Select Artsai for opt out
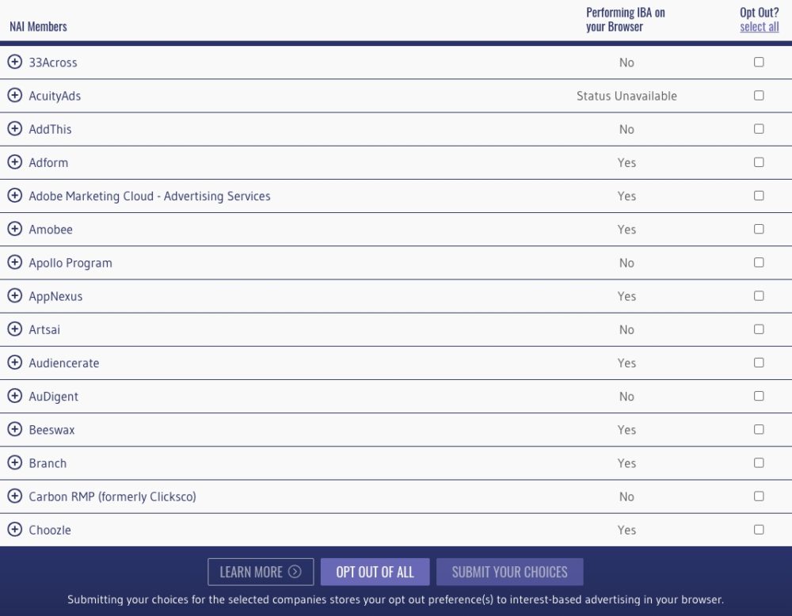792x616 pixels. point(759,329)
